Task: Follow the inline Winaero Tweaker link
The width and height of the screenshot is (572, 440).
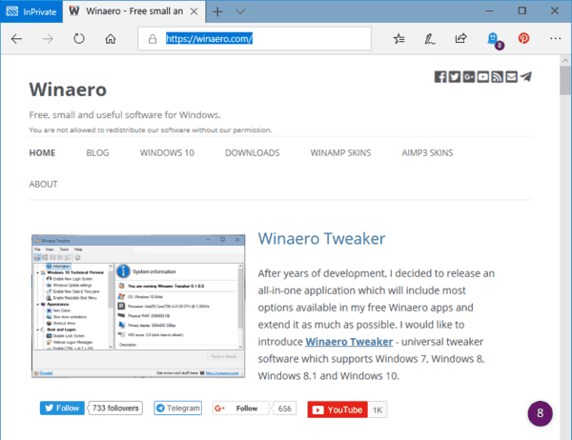Action: coord(349,342)
